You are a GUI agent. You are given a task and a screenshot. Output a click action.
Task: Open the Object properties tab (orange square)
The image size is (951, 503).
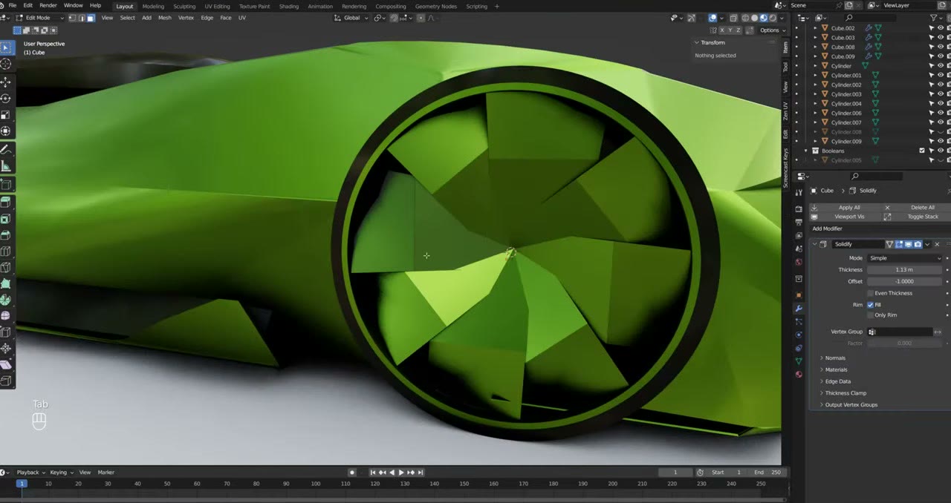click(x=799, y=295)
